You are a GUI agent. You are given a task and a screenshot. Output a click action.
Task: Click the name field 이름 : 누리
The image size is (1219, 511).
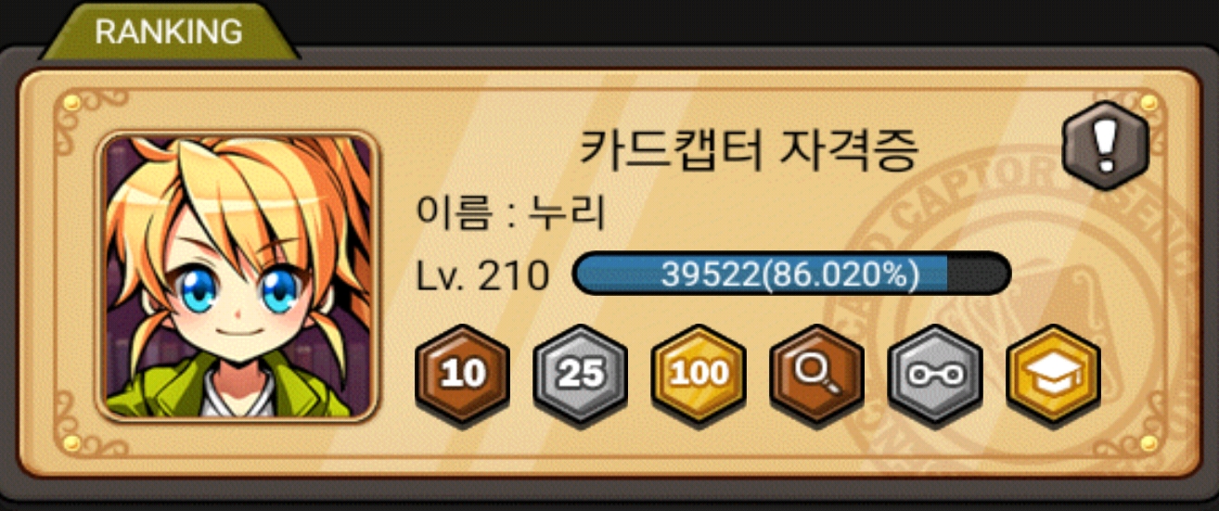point(511,214)
